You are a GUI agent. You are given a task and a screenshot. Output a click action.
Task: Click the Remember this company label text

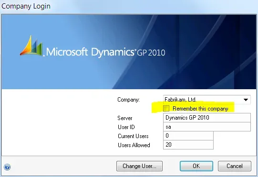(x=200, y=109)
